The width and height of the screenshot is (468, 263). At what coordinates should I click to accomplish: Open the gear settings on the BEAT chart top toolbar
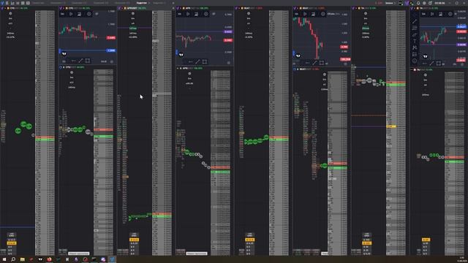323,14
